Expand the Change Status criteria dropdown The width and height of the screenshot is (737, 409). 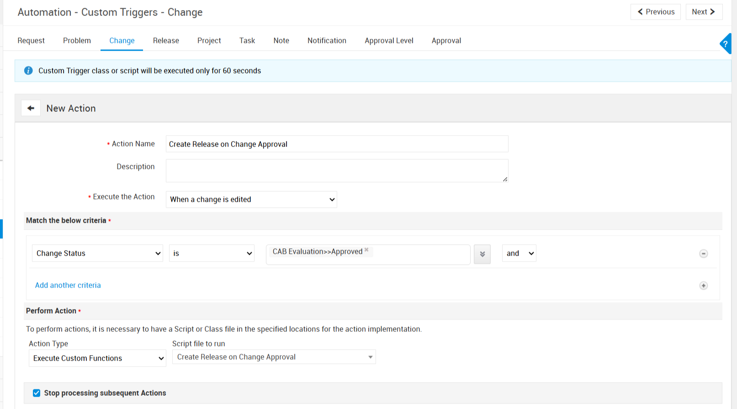pyautogui.click(x=97, y=253)
